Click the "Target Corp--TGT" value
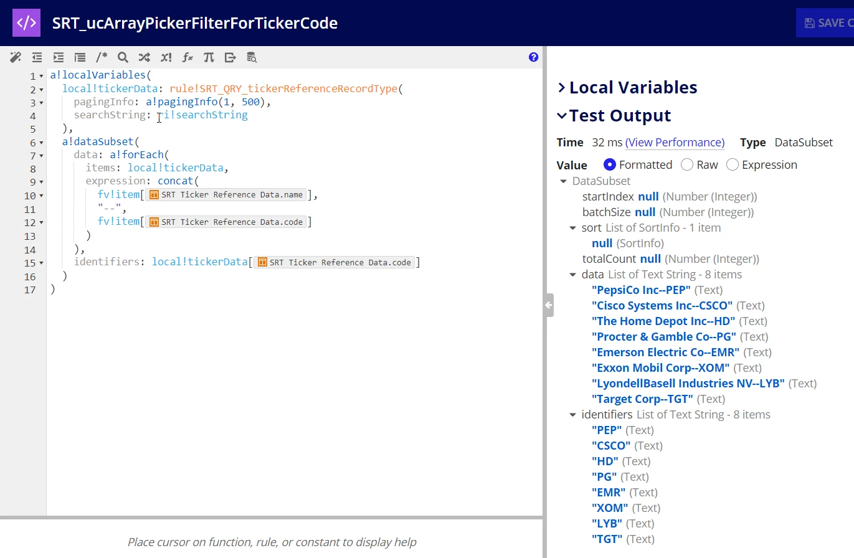 (642, 399)
